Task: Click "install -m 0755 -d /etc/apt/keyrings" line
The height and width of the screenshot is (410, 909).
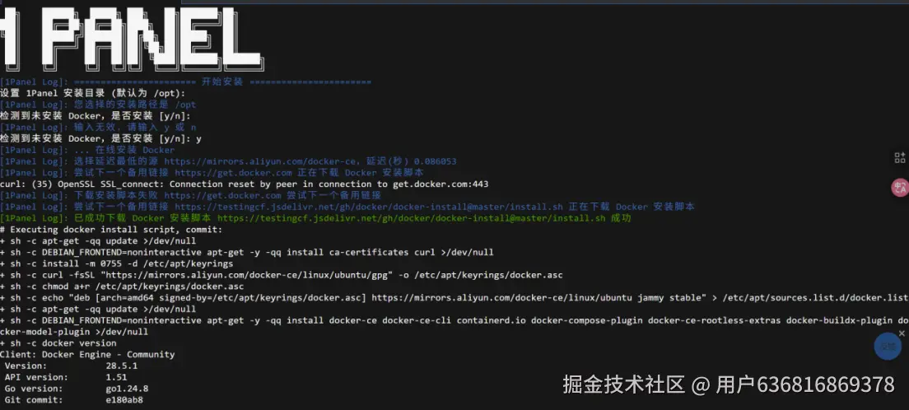Action: tap(117, 263)
